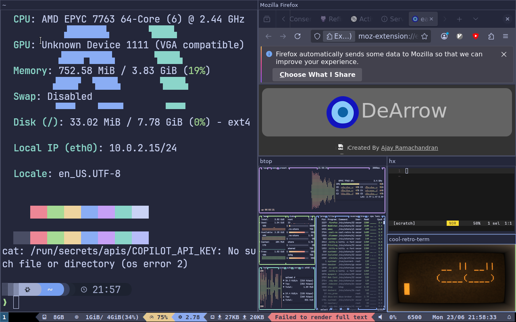The width and height of the screenshot is (516, 322).
Task: Click the 8GB disk indicator in swaybar
Action: tap(53, 317)
